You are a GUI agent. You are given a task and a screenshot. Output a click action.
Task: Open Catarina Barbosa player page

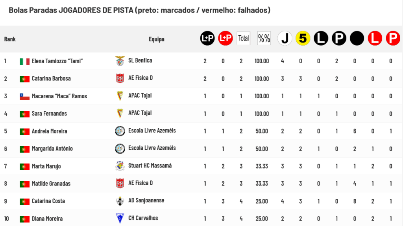point(51,79)
